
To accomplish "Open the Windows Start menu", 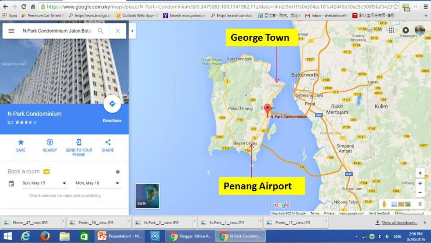I will [x=8, y=236].
